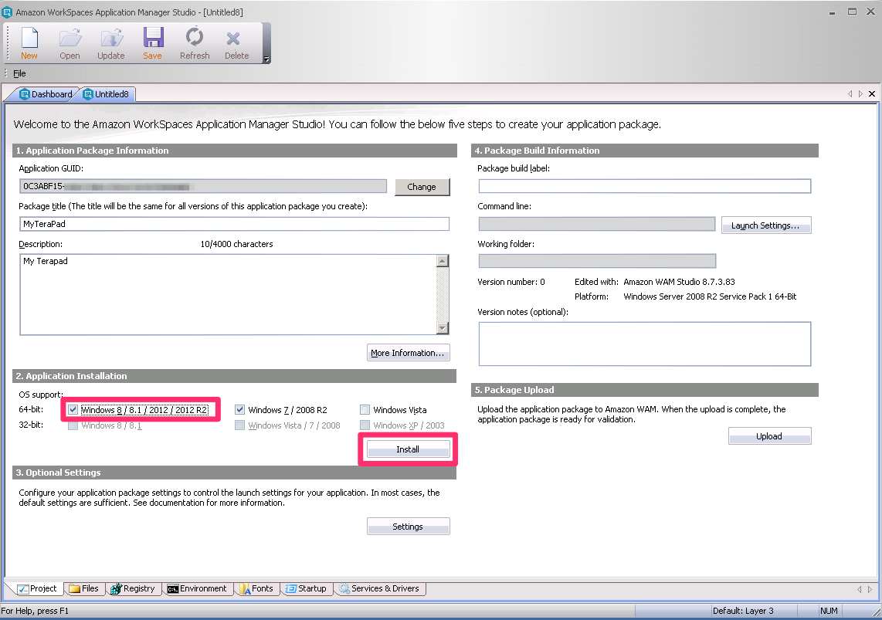Screen dimensions: 882x620
Task: Click the right tab navigation chevron
Action: point(860,93)
